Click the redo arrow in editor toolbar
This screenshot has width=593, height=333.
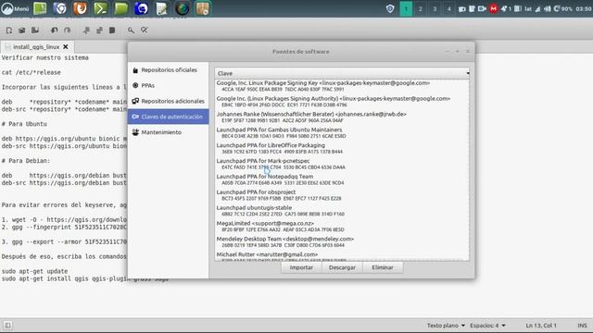(x=68, y=31)
